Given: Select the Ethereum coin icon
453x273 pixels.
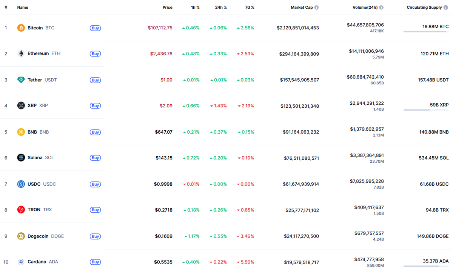Looking at the screenshot, I should [21, 53].
